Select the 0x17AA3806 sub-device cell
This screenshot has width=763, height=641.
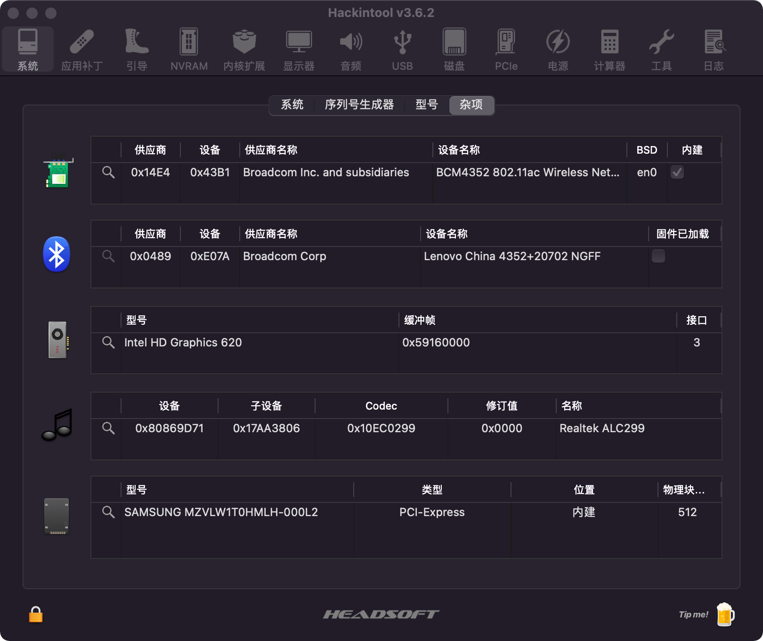(x=266, y=428)
